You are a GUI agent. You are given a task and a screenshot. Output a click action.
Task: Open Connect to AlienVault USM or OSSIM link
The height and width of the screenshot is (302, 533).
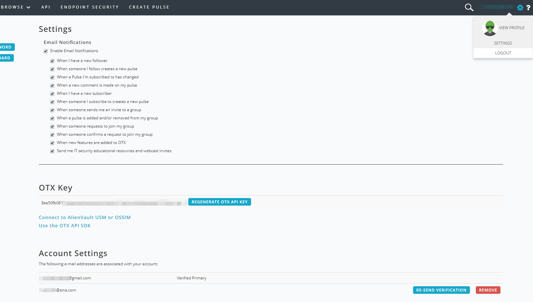click(x=85, y=217)
